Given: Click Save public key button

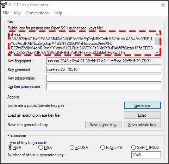Looking at the screenshot, I should tap(103, 125).
